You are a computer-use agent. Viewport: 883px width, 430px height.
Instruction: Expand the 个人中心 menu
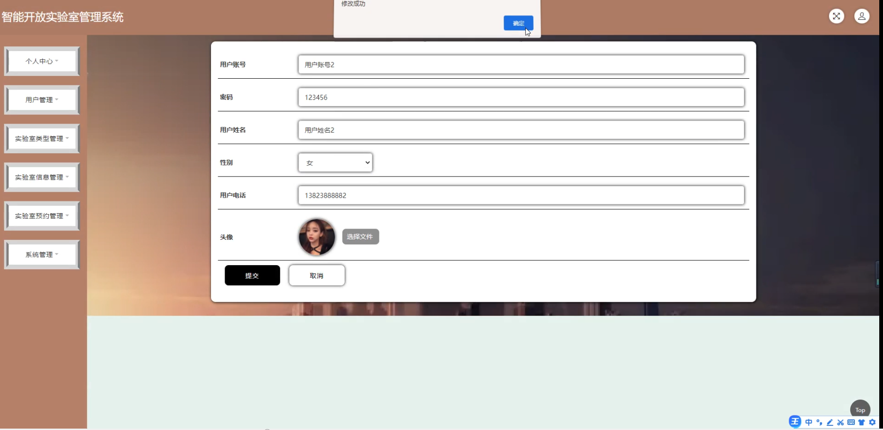click(x=42, y=61)
